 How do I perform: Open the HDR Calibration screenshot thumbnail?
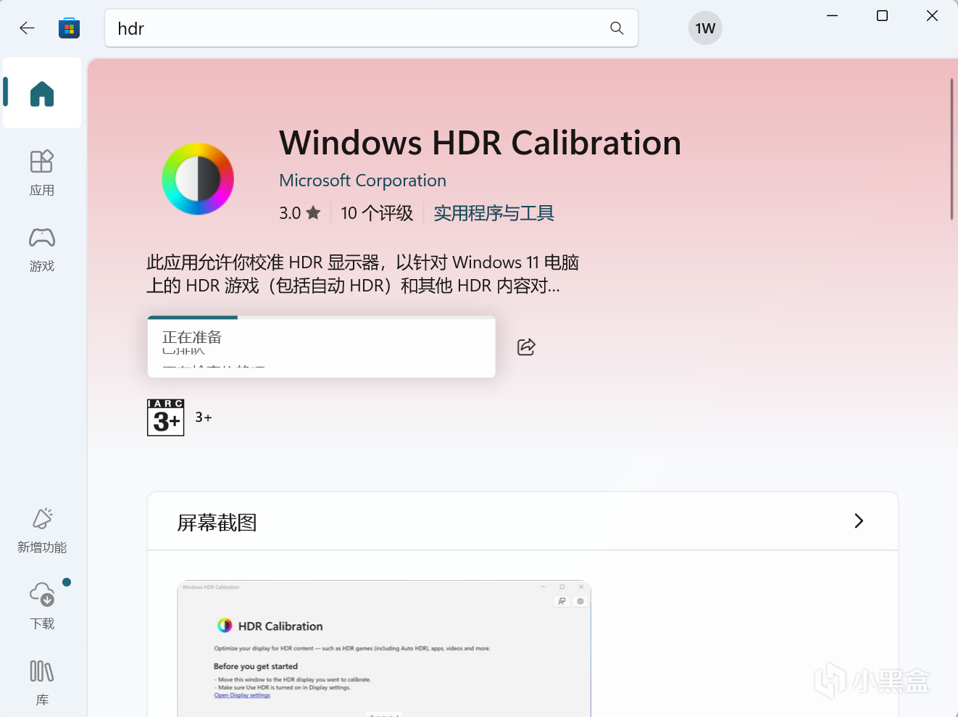[x=384, y=649]
